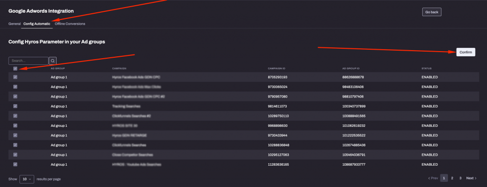Uncheck the row with campaign ID 11283636165
Screen dimensions: 487x187
point(15,164)
